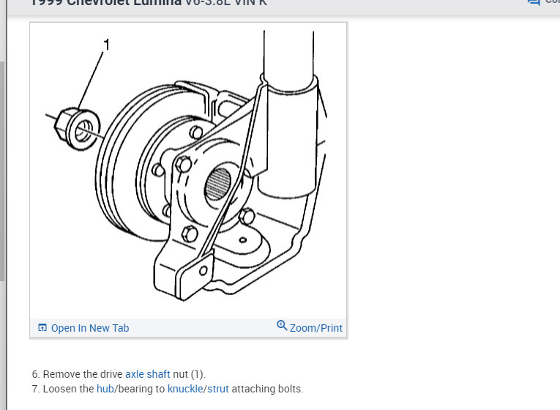Open the 'axle shaft' link

pos(147,374)
